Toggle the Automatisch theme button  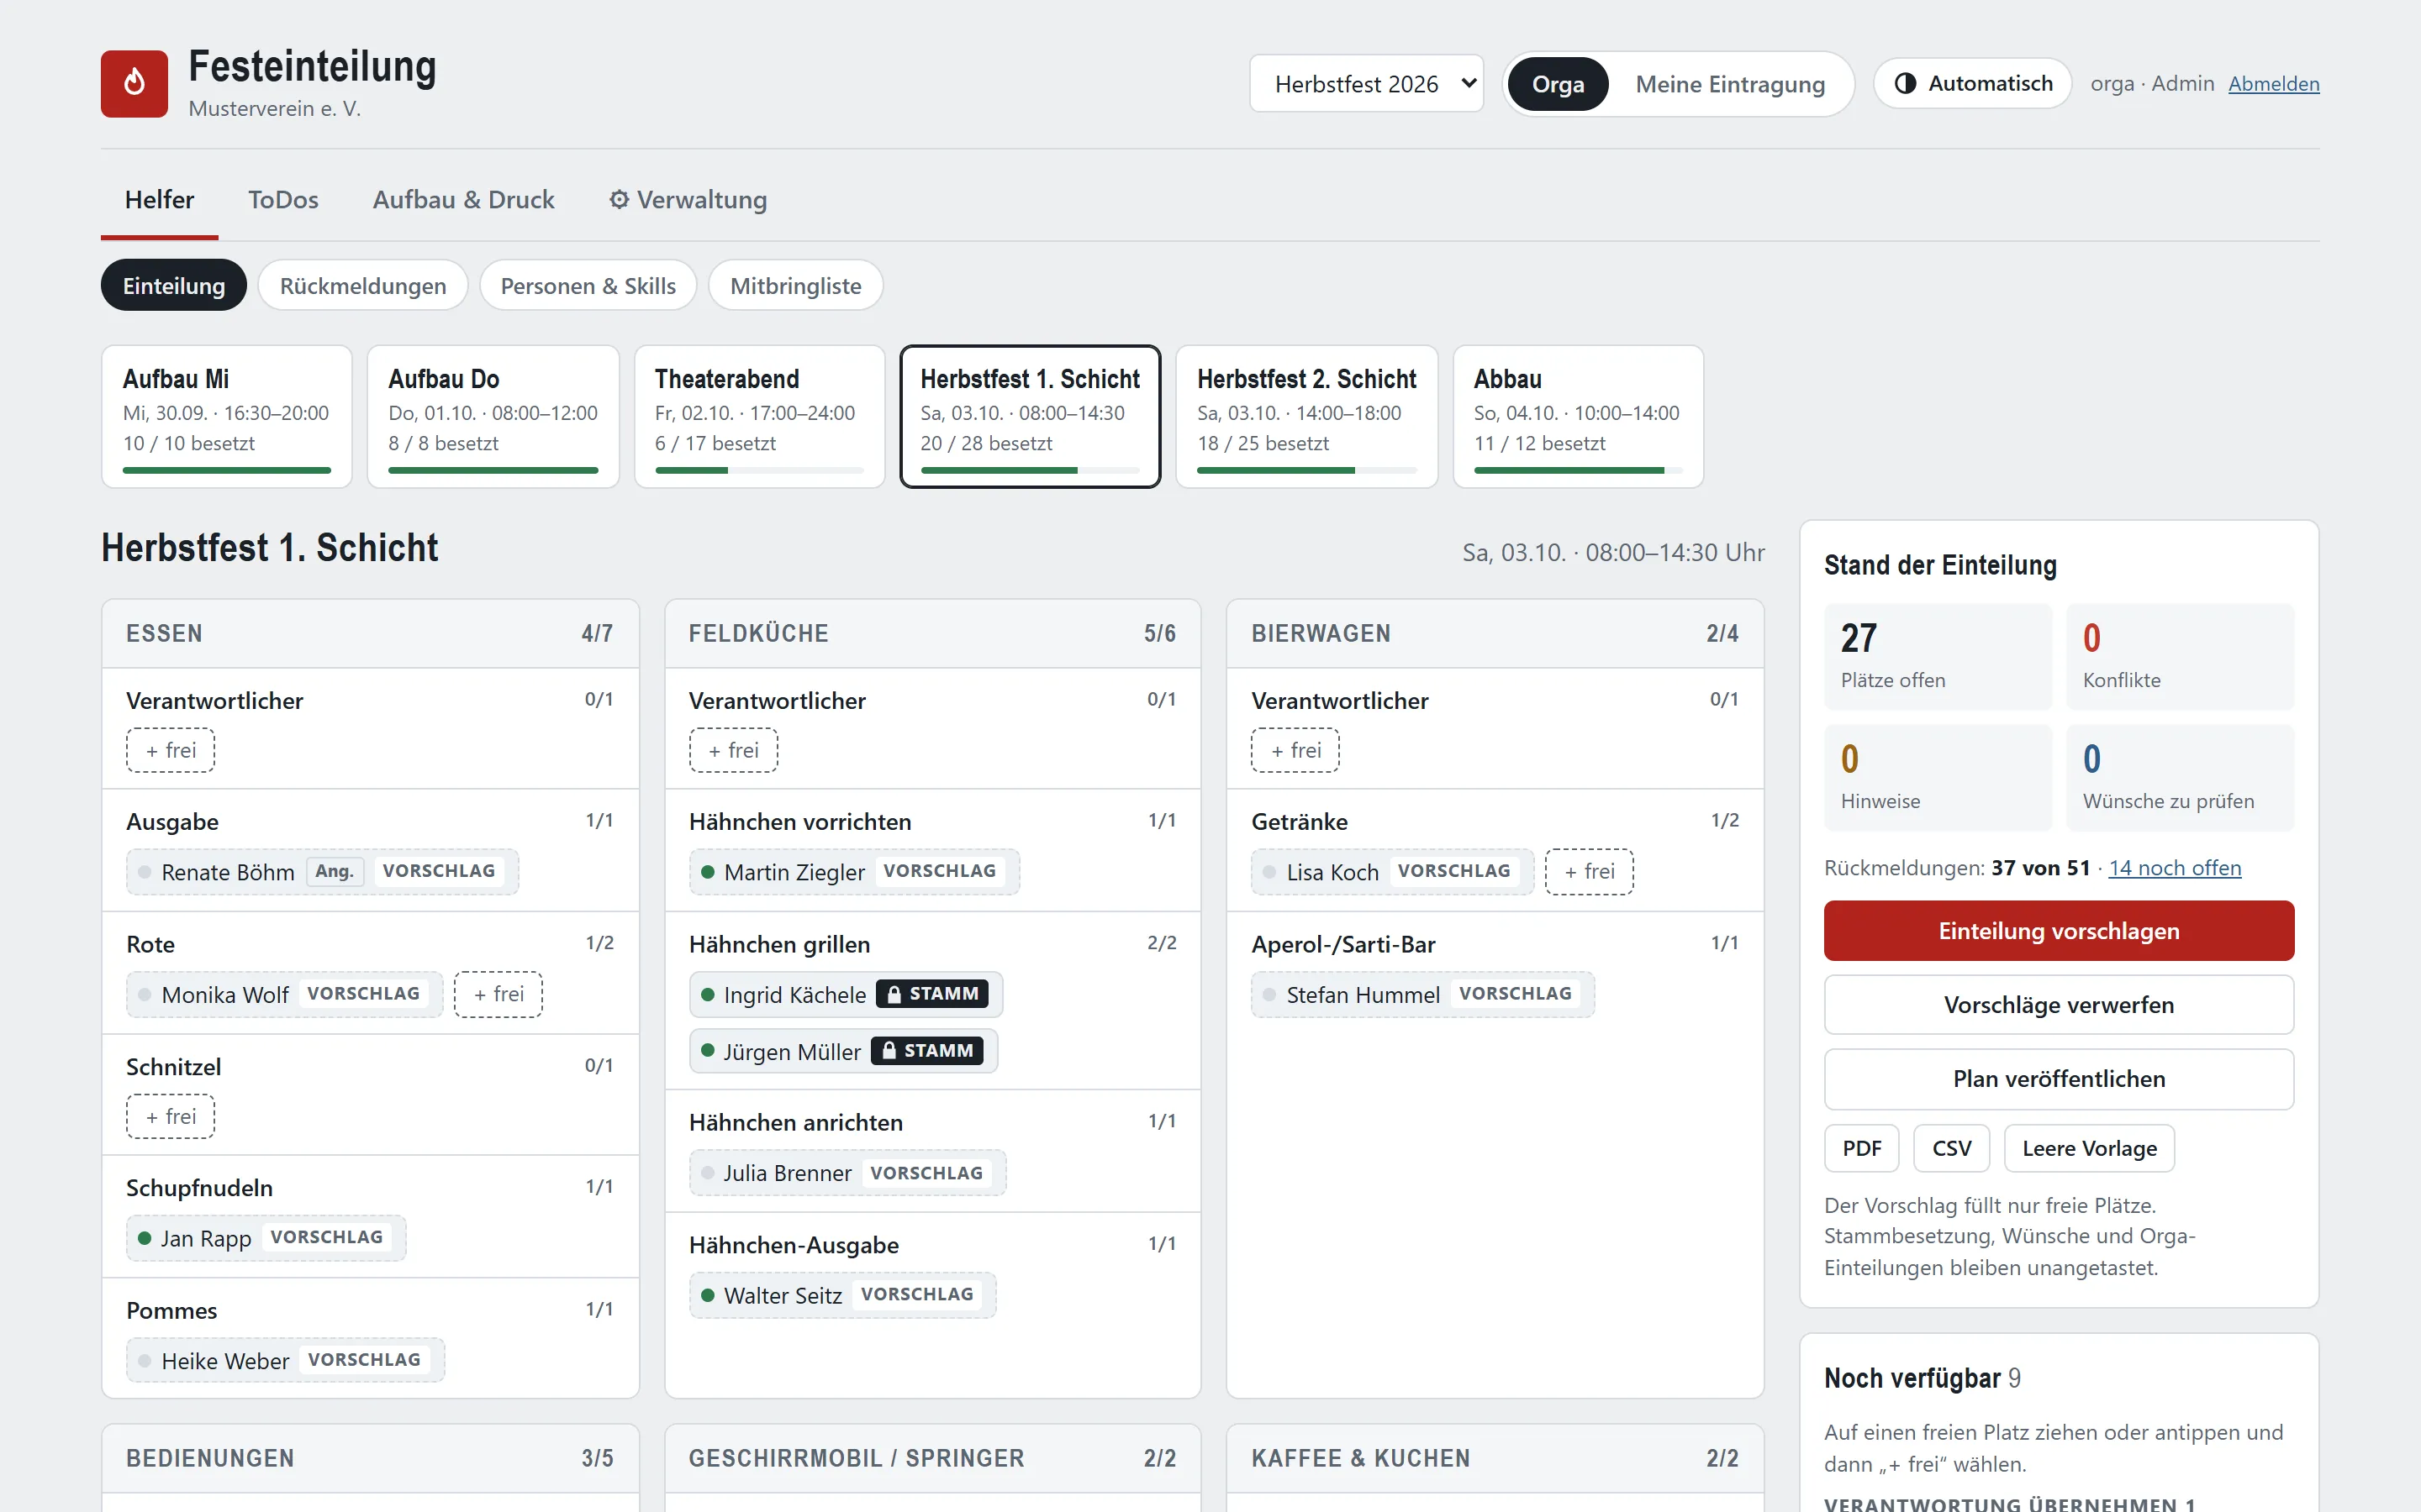[x=1972, y=84]
